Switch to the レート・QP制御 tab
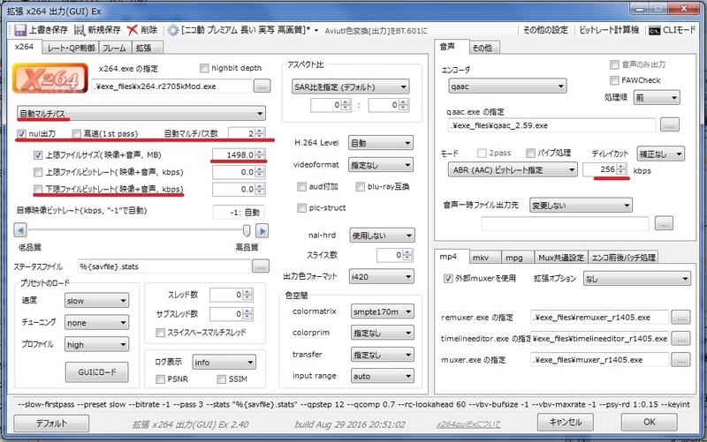The width and height of the screenshot is (707, 442). [71, 48]
